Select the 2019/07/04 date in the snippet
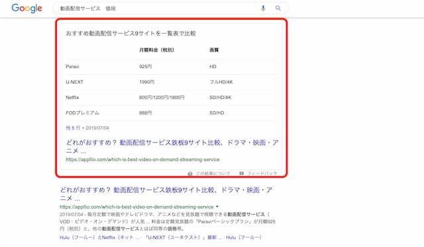 97,128
